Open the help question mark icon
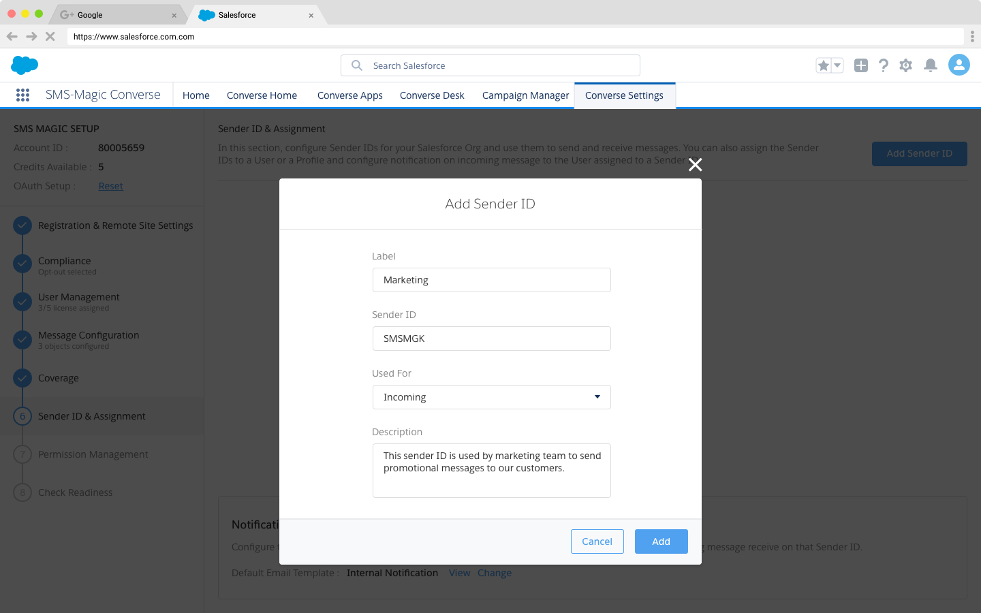Image resolution: width=981 pixels, height=613 pixels. (x=884, y=65)
